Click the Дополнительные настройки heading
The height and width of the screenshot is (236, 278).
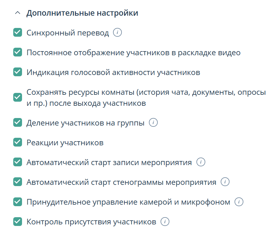click(x=82, y=13)
